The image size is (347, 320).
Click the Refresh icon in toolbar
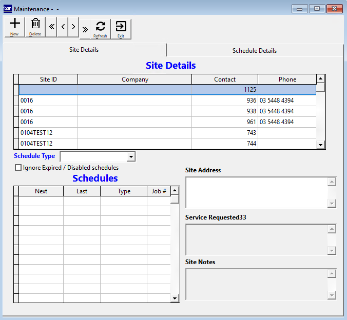pos(101,29)
